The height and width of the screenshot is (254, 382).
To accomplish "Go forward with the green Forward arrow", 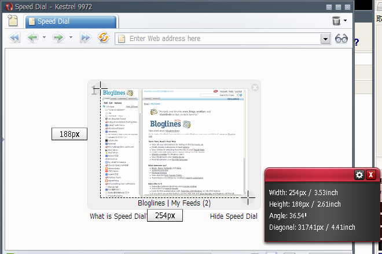I will pos(58,38).
